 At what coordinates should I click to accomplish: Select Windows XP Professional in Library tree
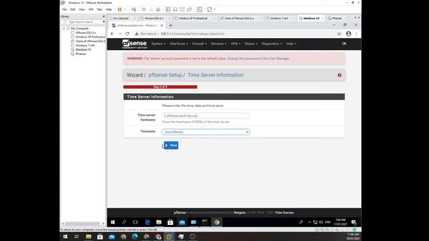pyautogui.click(x=90, y=37)
